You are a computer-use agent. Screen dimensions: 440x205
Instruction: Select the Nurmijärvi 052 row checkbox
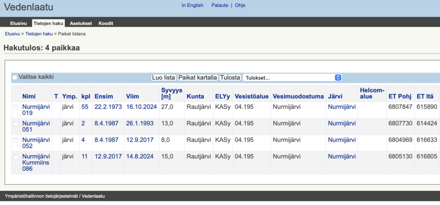16,141
